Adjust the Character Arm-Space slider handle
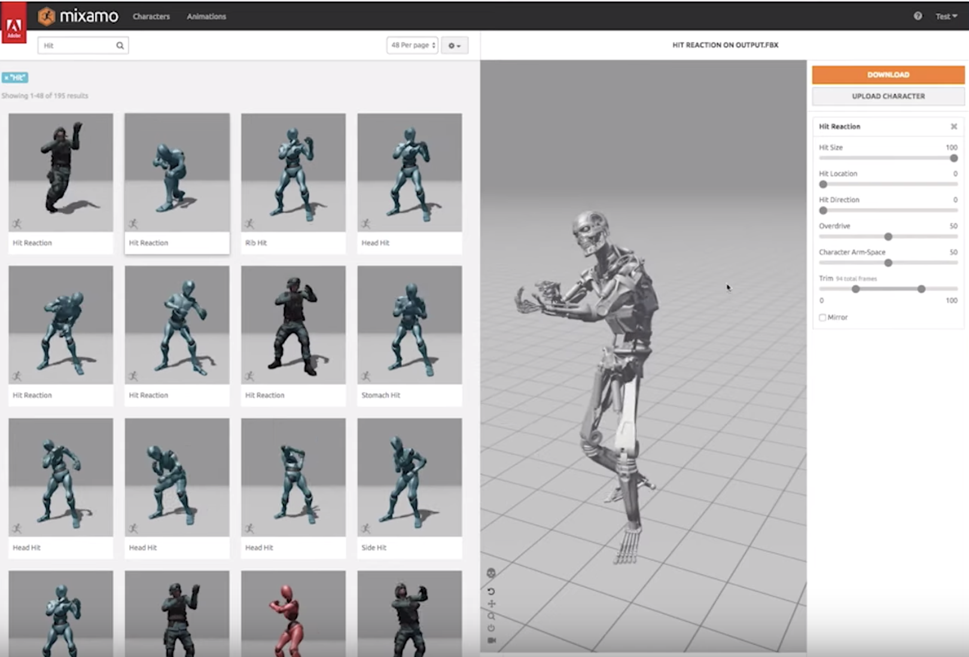Screen dimensions: 969x657 pos(888,263)
